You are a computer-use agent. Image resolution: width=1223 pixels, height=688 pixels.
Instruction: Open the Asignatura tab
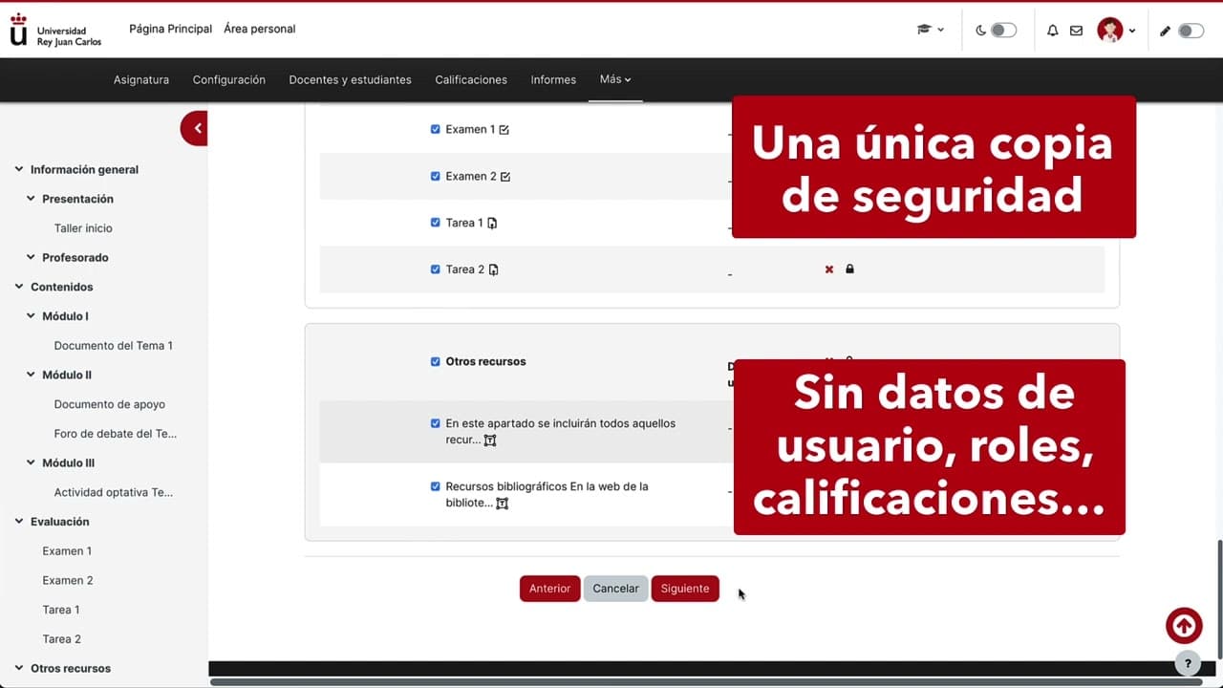pyautogui.click(x=141, y=79)
